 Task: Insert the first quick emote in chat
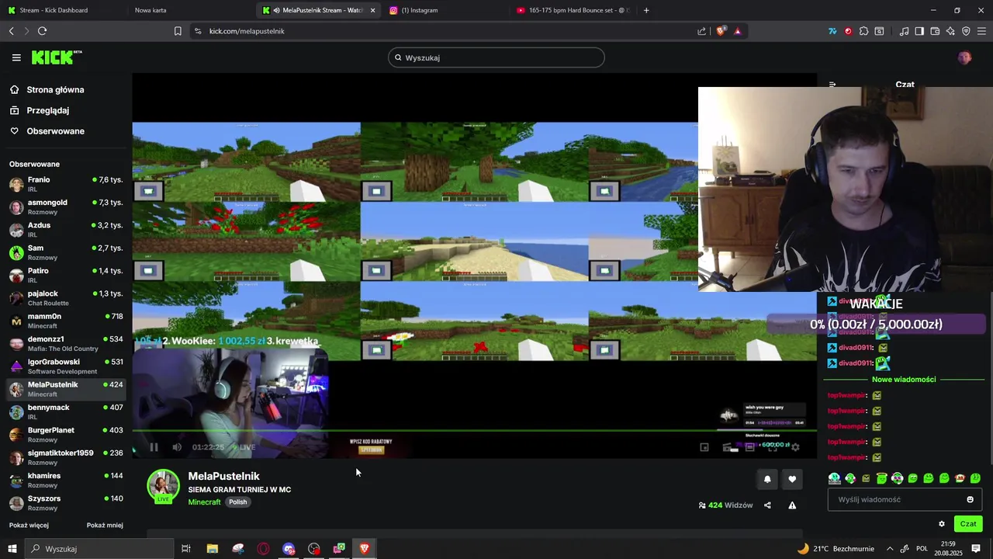pos(835,478)
